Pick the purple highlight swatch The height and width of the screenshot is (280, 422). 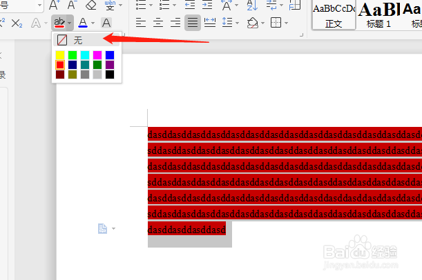110,65
